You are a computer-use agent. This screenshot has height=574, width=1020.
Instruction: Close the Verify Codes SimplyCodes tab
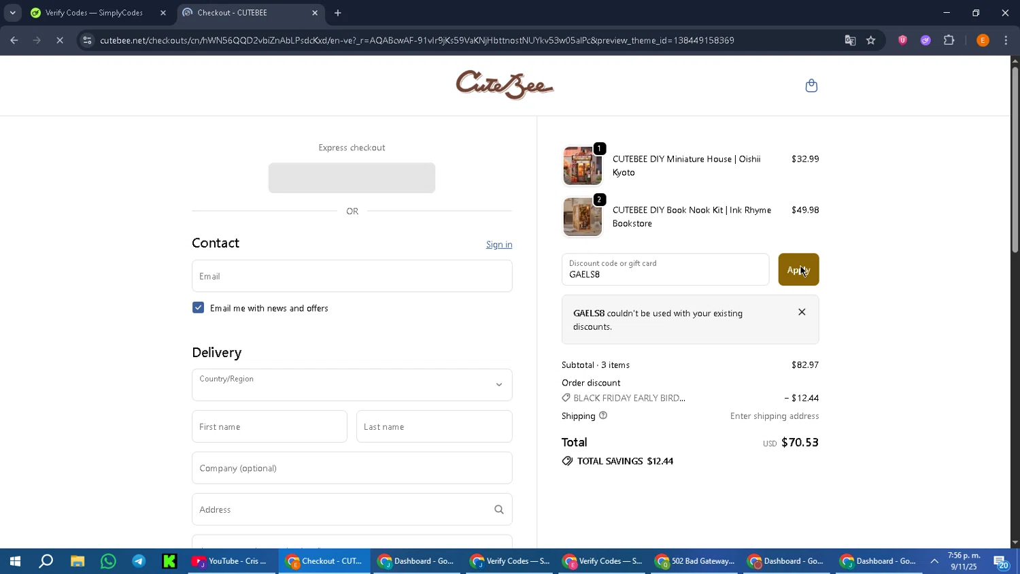click(x=163, y=13)
